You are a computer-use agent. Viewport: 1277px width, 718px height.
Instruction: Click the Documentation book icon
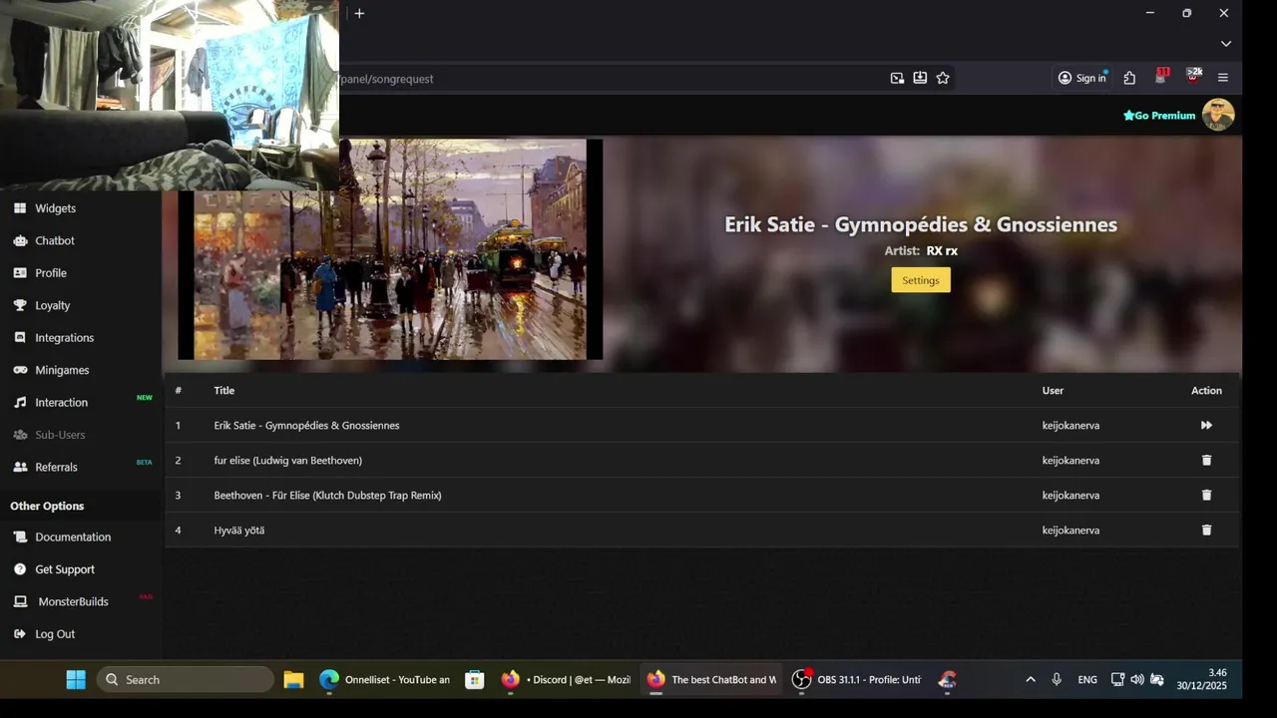(20, 537)
